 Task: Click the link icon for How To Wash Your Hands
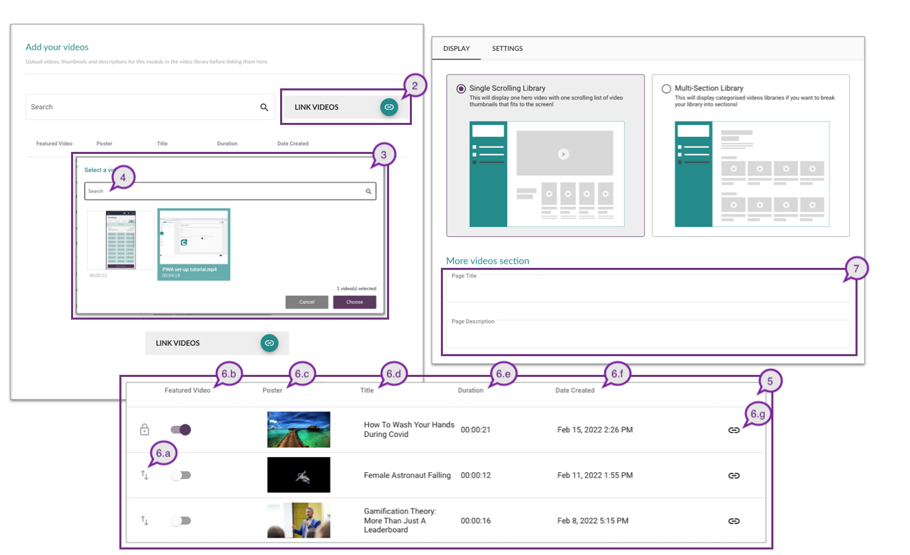(733, 430)
